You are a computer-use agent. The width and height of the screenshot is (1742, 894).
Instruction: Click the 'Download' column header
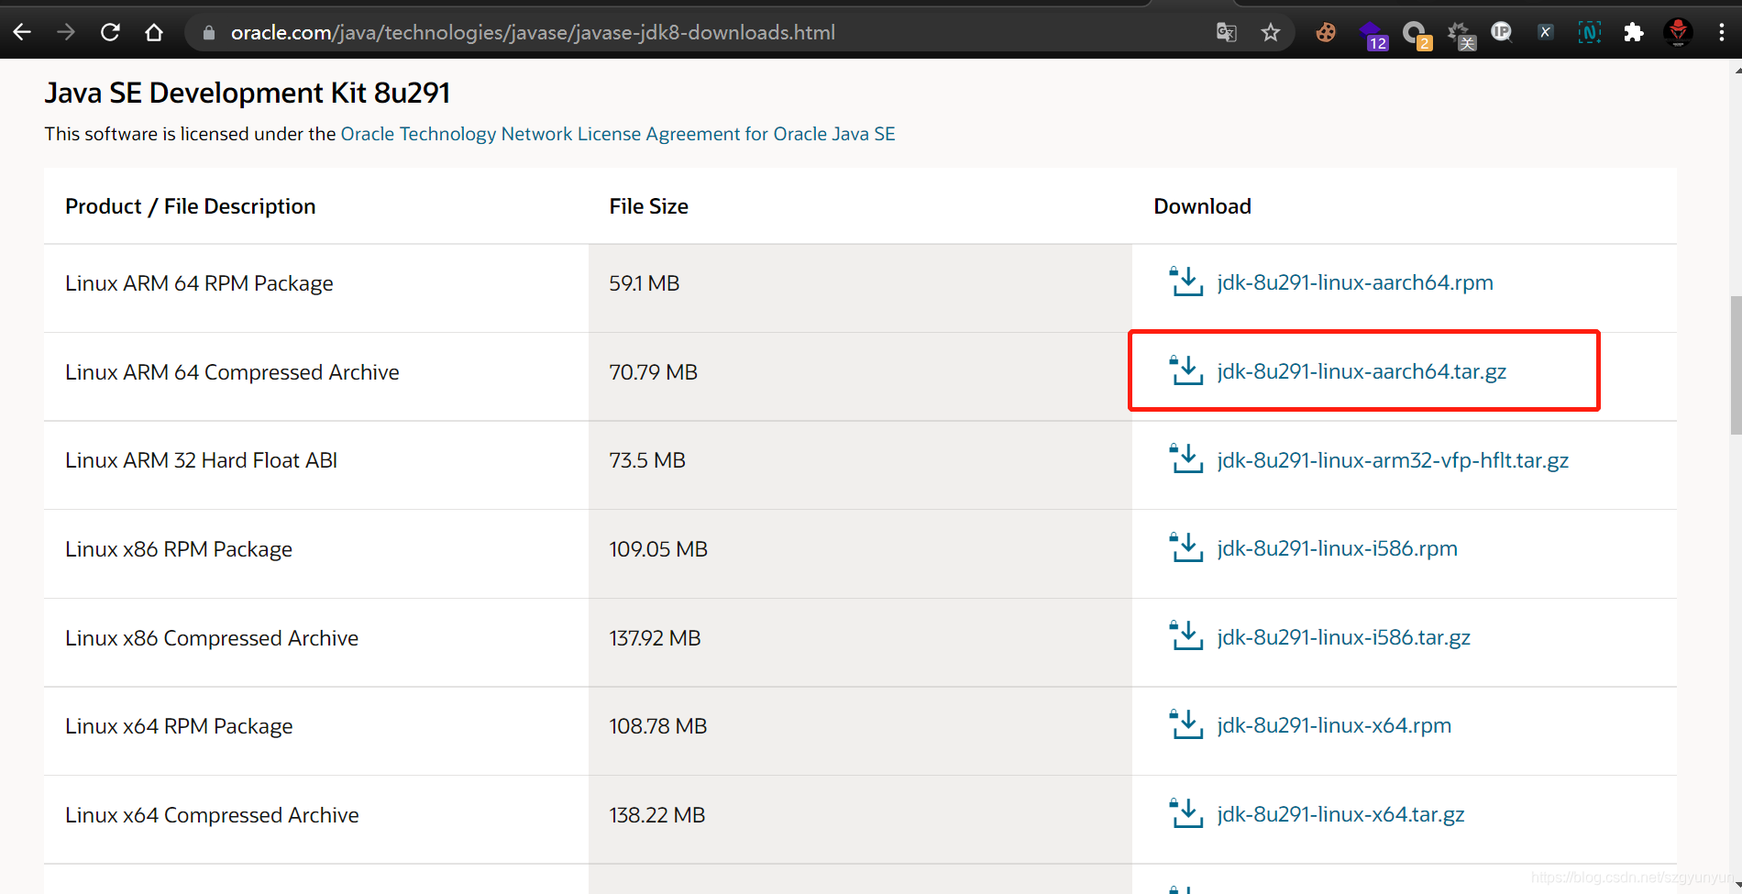pos(1202,206)
